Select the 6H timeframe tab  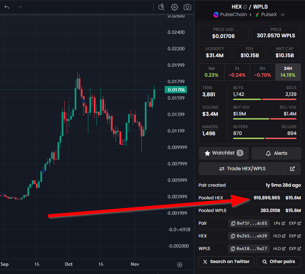click(263, 72)
